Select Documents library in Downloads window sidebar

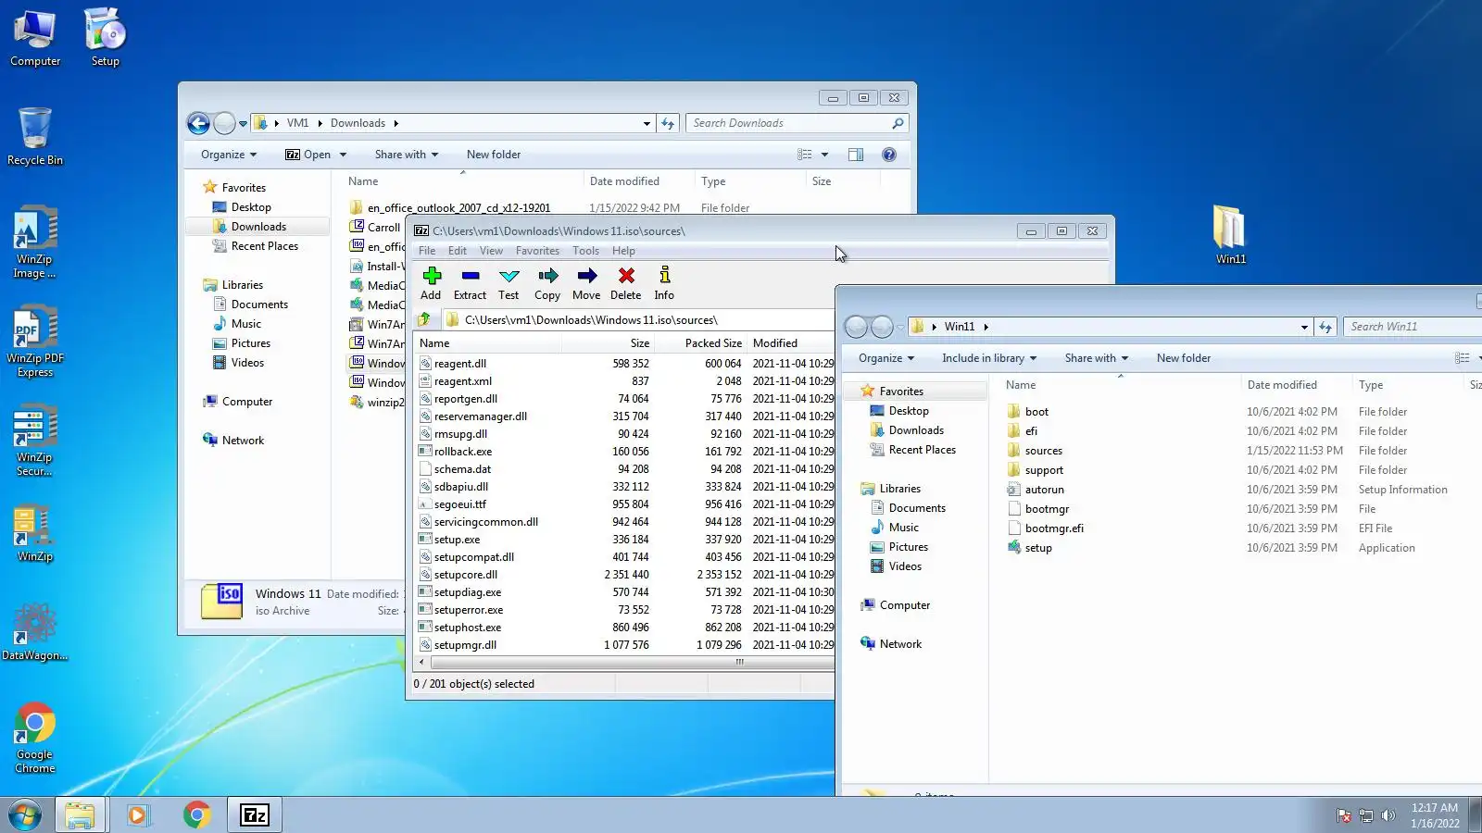pos(259,305)
